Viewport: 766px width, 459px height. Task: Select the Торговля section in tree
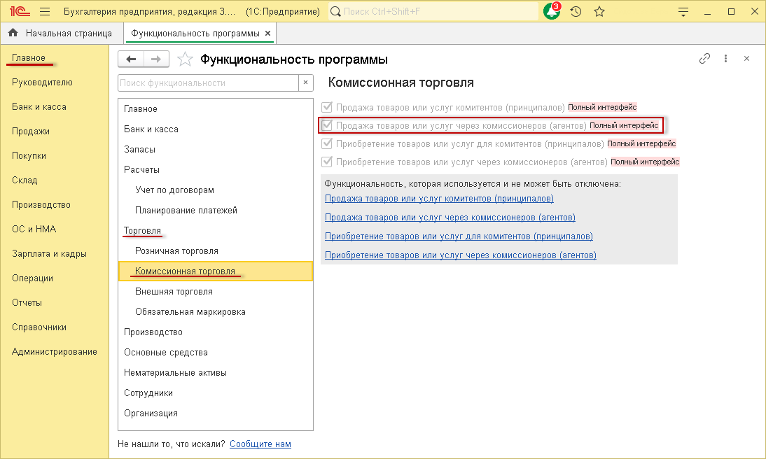142,230
